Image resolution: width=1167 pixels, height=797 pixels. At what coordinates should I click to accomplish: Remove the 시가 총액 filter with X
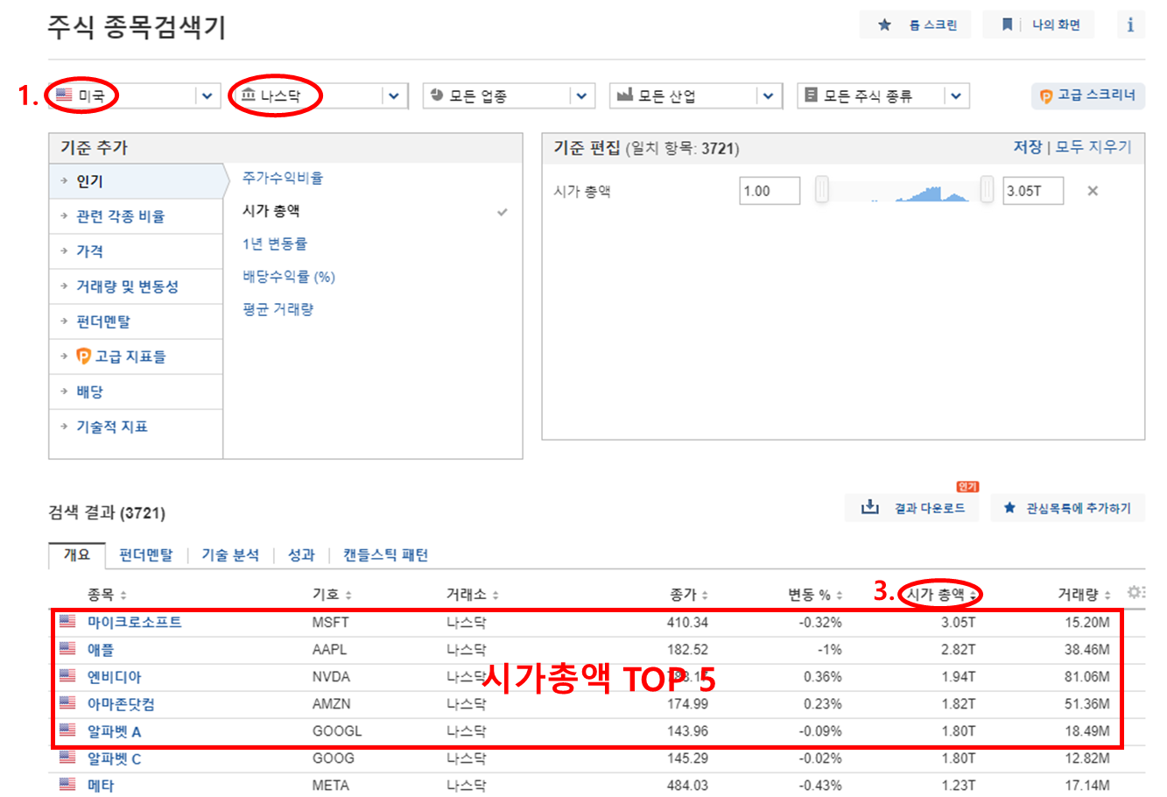(1093, 191)
